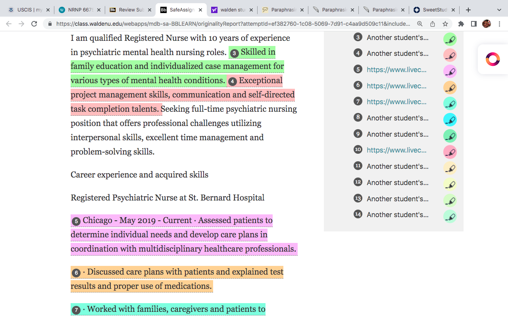Click the number 3 badge in highlighted text
This screenshot has width=508, height=317.
click(x=235, y=53)
